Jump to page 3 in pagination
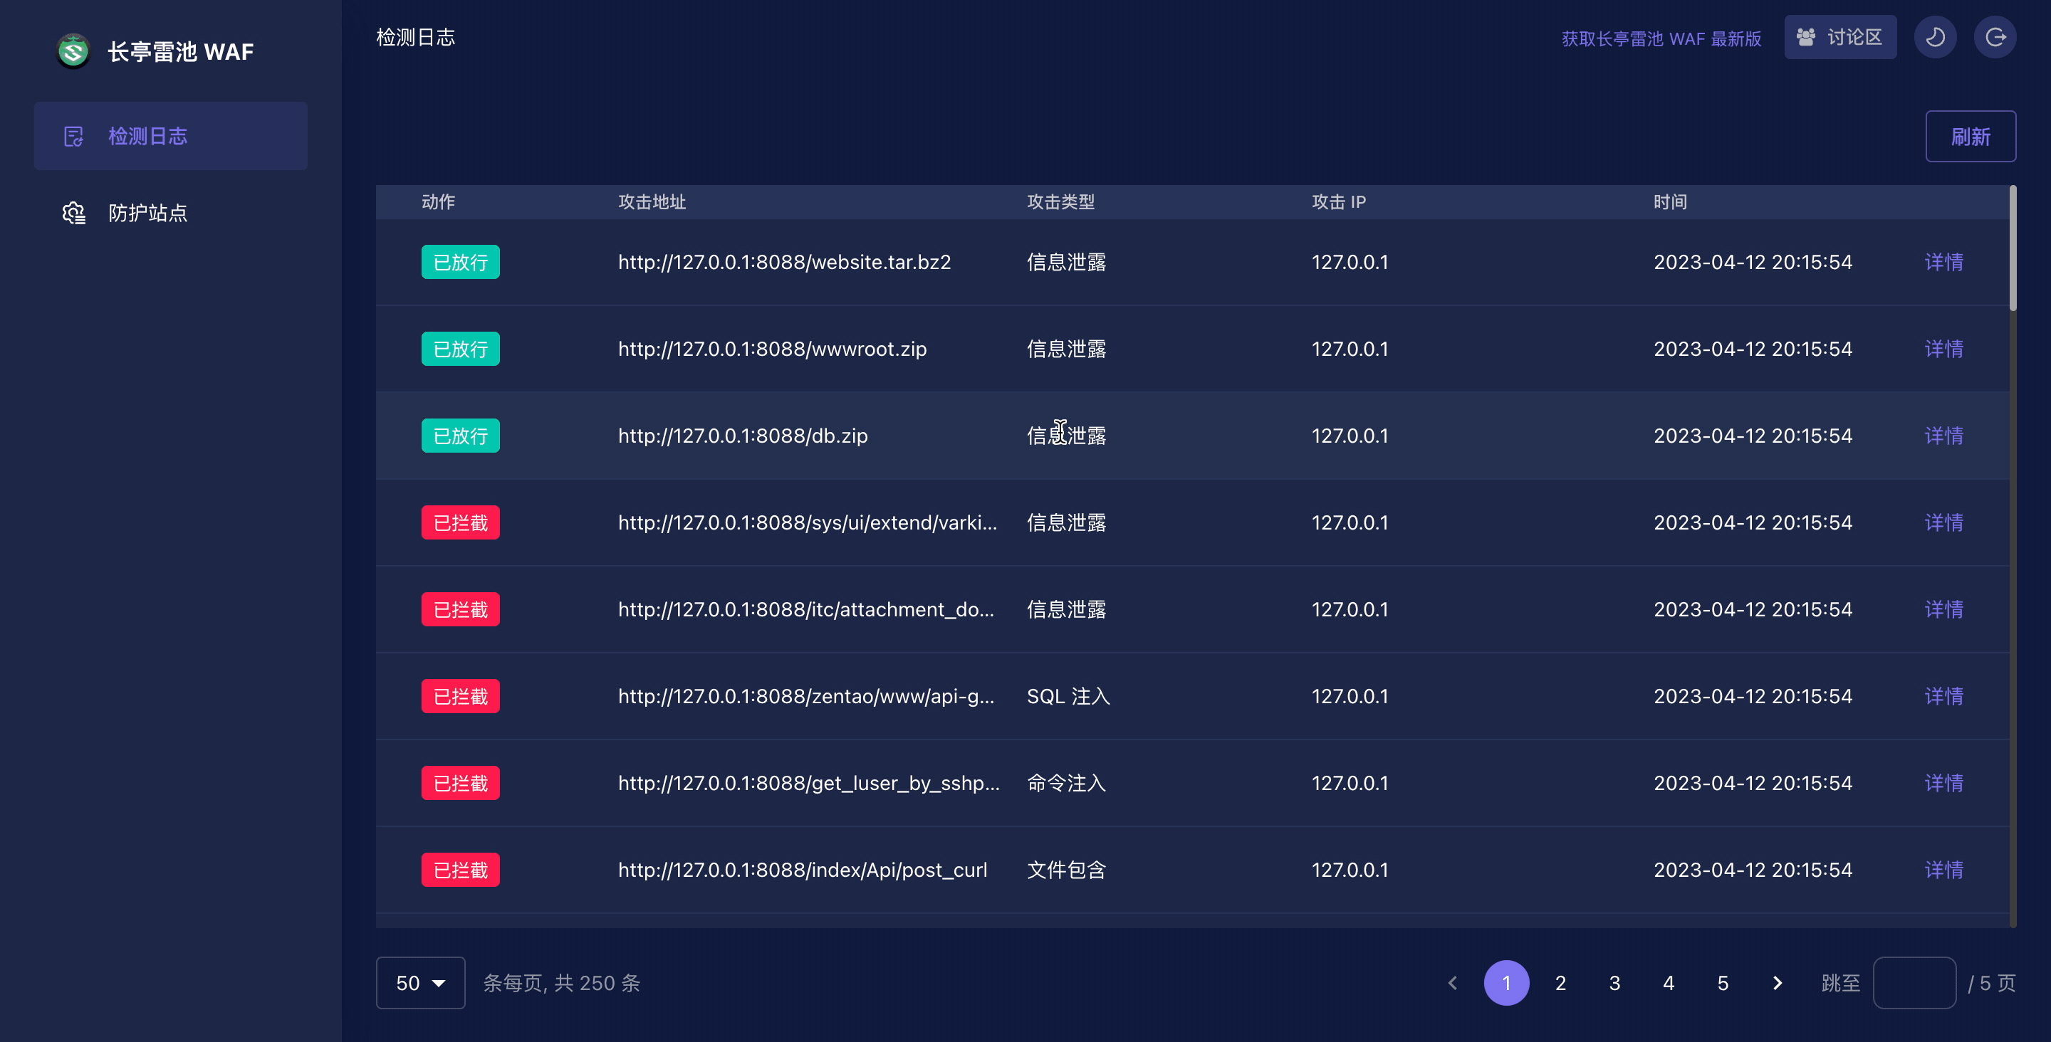Viewport: 2051px width, 1042px height. point(1614,983)
